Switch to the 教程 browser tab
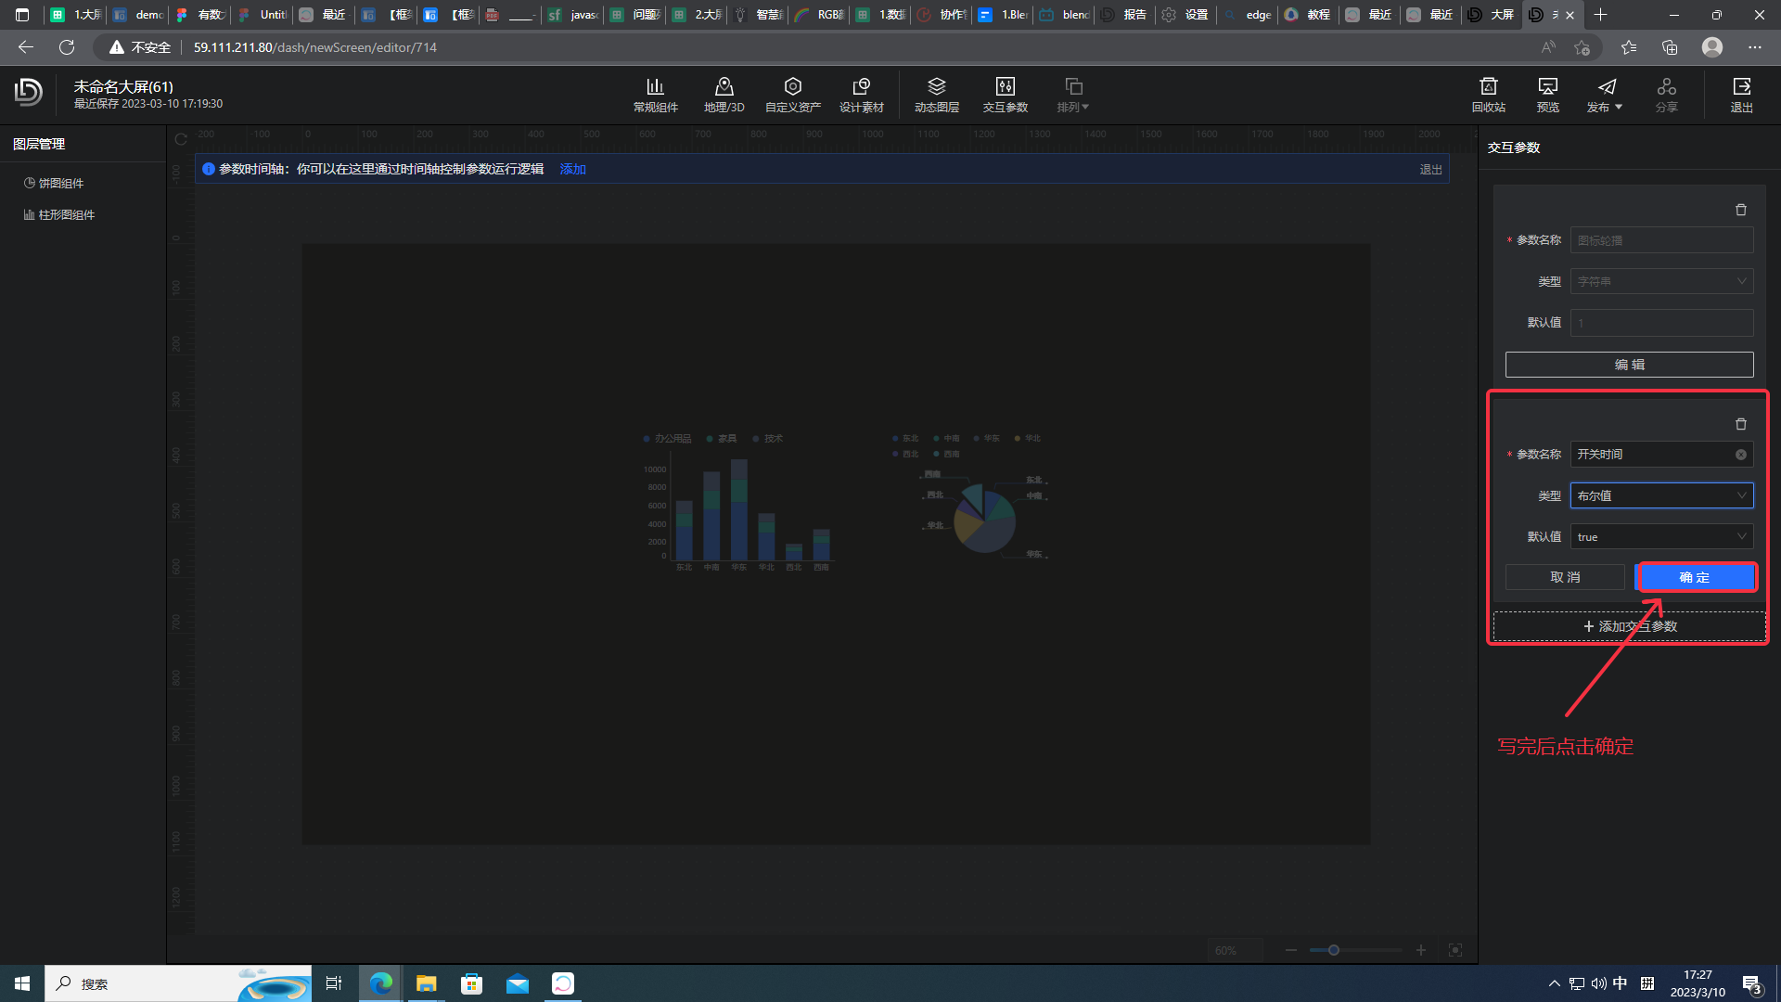 pyautogui.click(x=1308, y=15)
